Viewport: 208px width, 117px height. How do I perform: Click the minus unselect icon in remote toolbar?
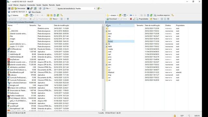click(165, 19)
